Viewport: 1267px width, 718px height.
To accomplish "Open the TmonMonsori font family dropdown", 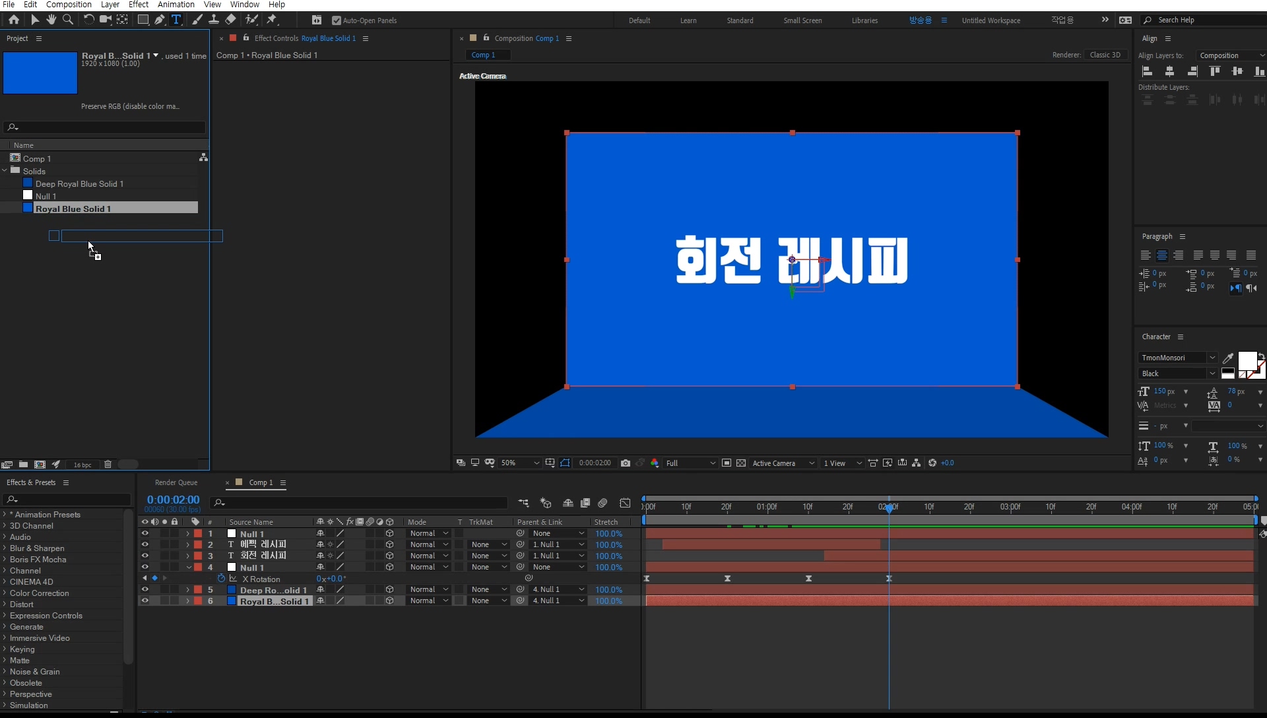I will [x=1212, y=358].
